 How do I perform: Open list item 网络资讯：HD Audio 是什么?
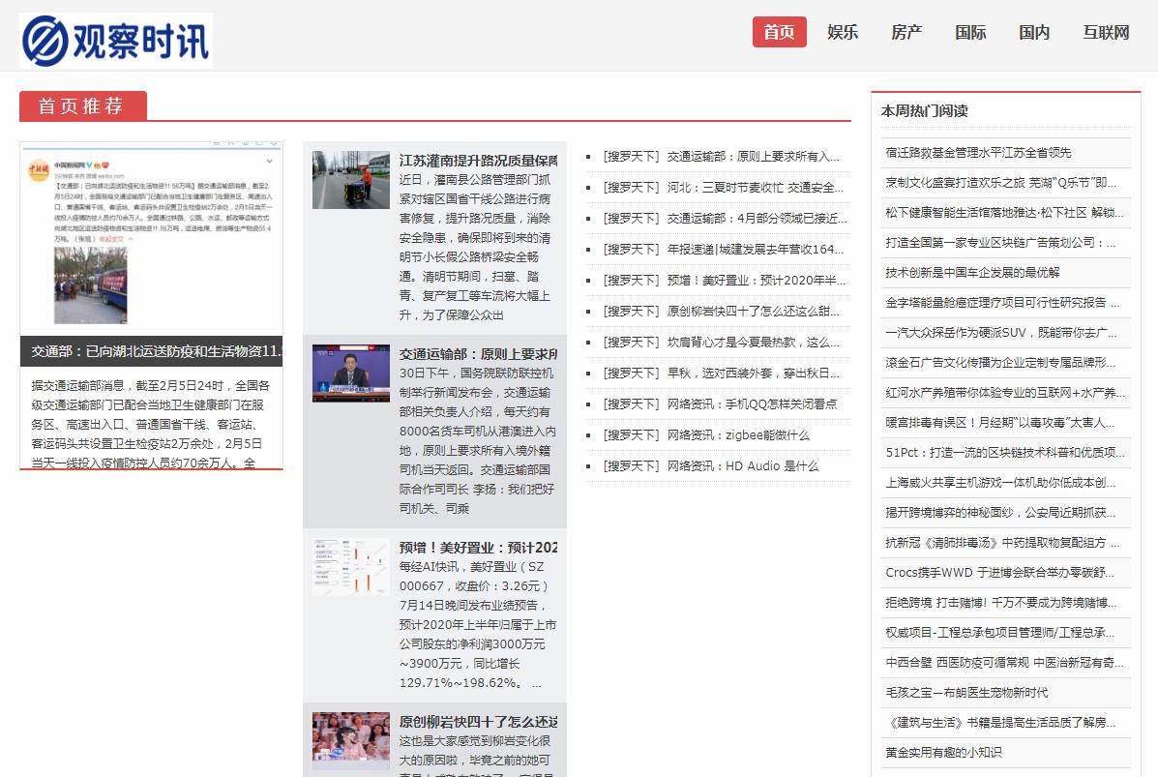[743, 466]
